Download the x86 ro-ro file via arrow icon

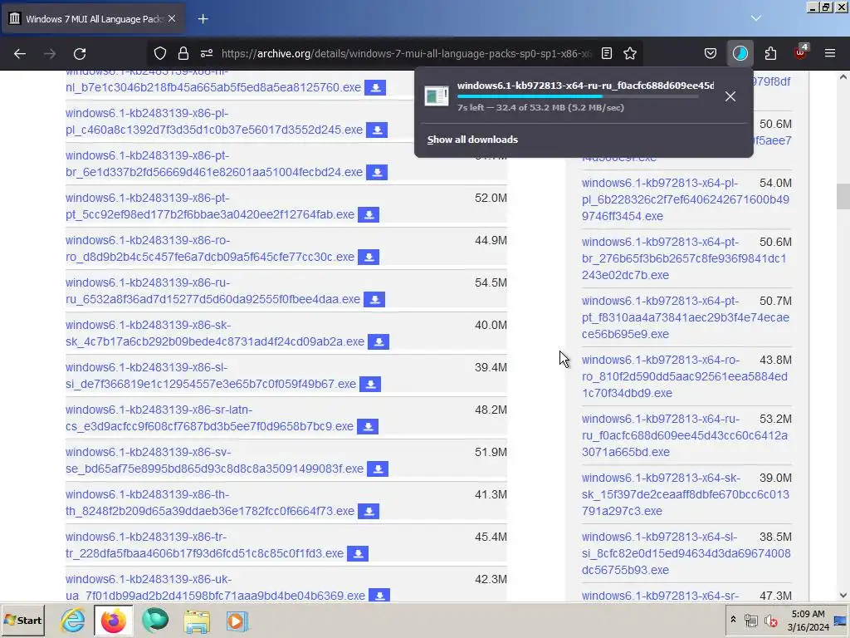point(369,258)
